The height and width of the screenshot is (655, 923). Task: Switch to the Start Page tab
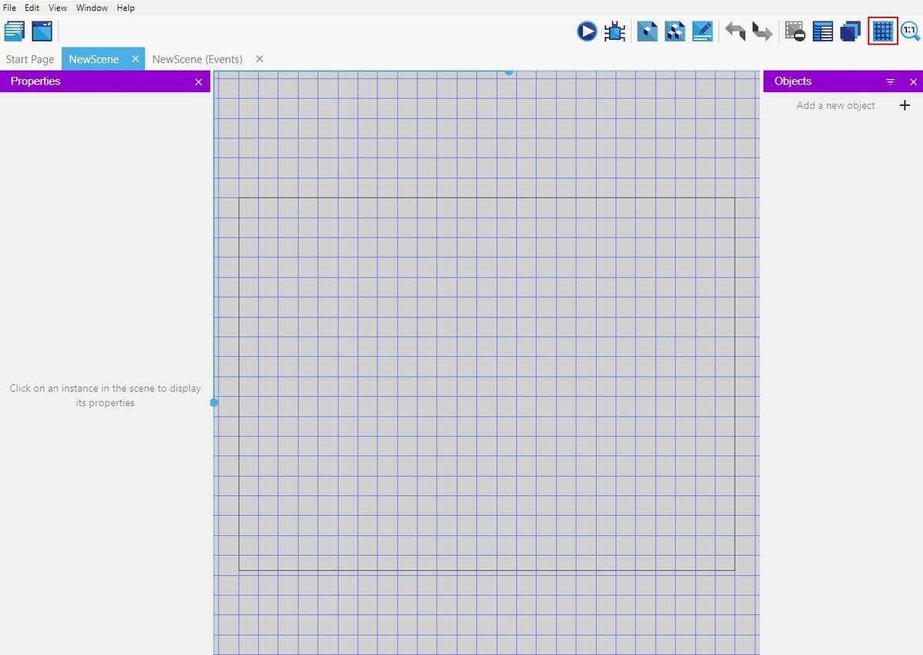coord(30,59)
